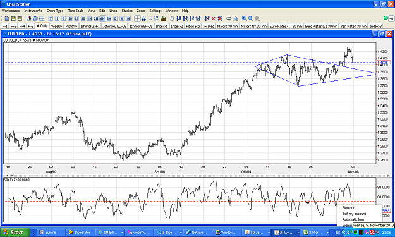The image size is (395, 237).
Task: Click the pin icon at toolbar right
Action: (x=391, y=18)
